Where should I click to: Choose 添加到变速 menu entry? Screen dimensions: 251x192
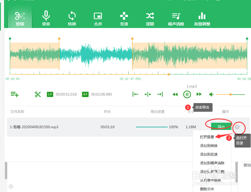point(208,154)
